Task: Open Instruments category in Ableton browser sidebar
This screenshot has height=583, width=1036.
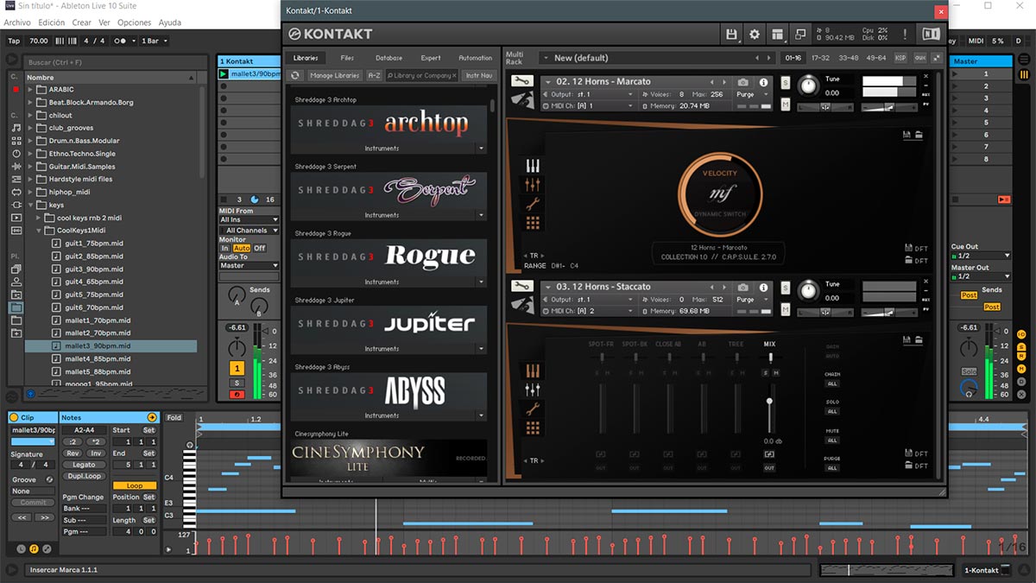Action: click(x=16, y=154)
